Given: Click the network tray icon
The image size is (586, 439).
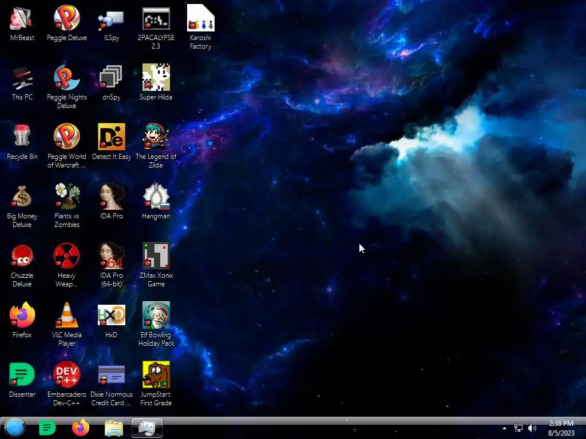Looking at the screenshot, I should [518, 428].
